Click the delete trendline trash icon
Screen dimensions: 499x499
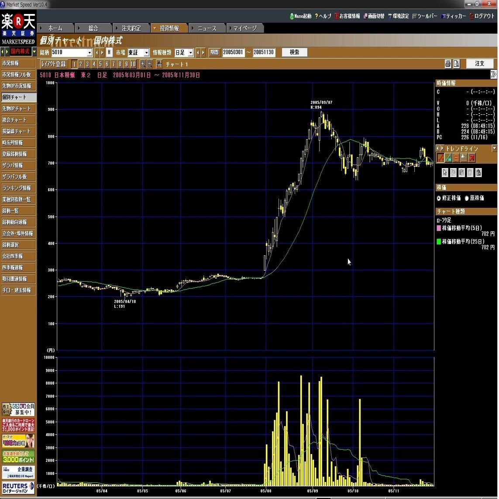470,172
